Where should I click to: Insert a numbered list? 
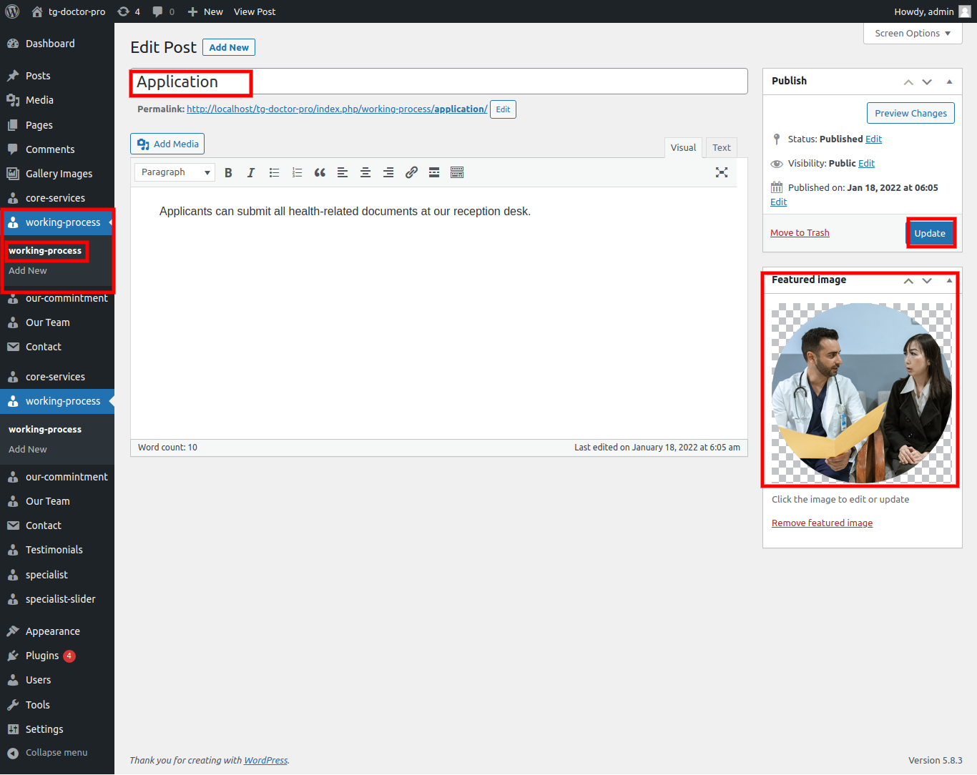coord(297,173)
